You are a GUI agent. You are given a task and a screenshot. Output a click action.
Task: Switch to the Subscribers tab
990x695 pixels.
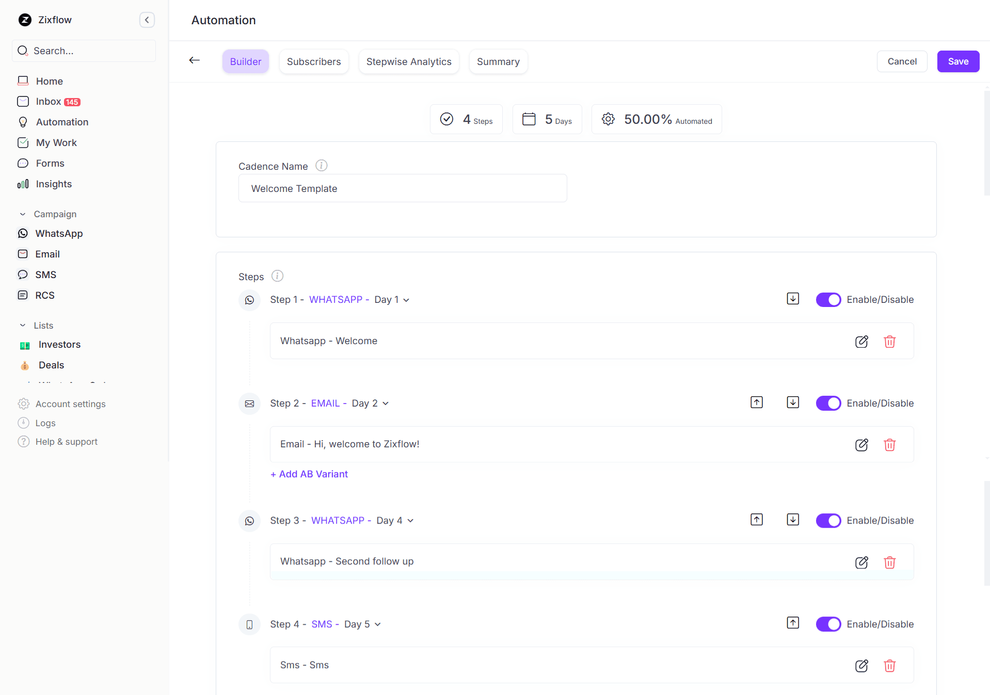(x=313, y=61)
